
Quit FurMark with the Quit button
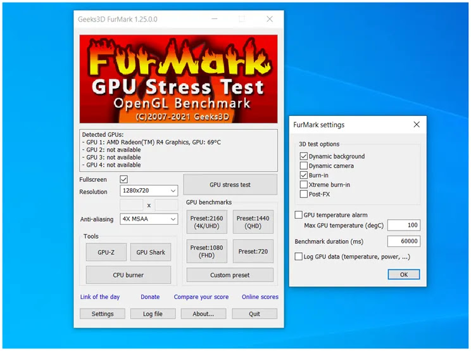(254, 314)
